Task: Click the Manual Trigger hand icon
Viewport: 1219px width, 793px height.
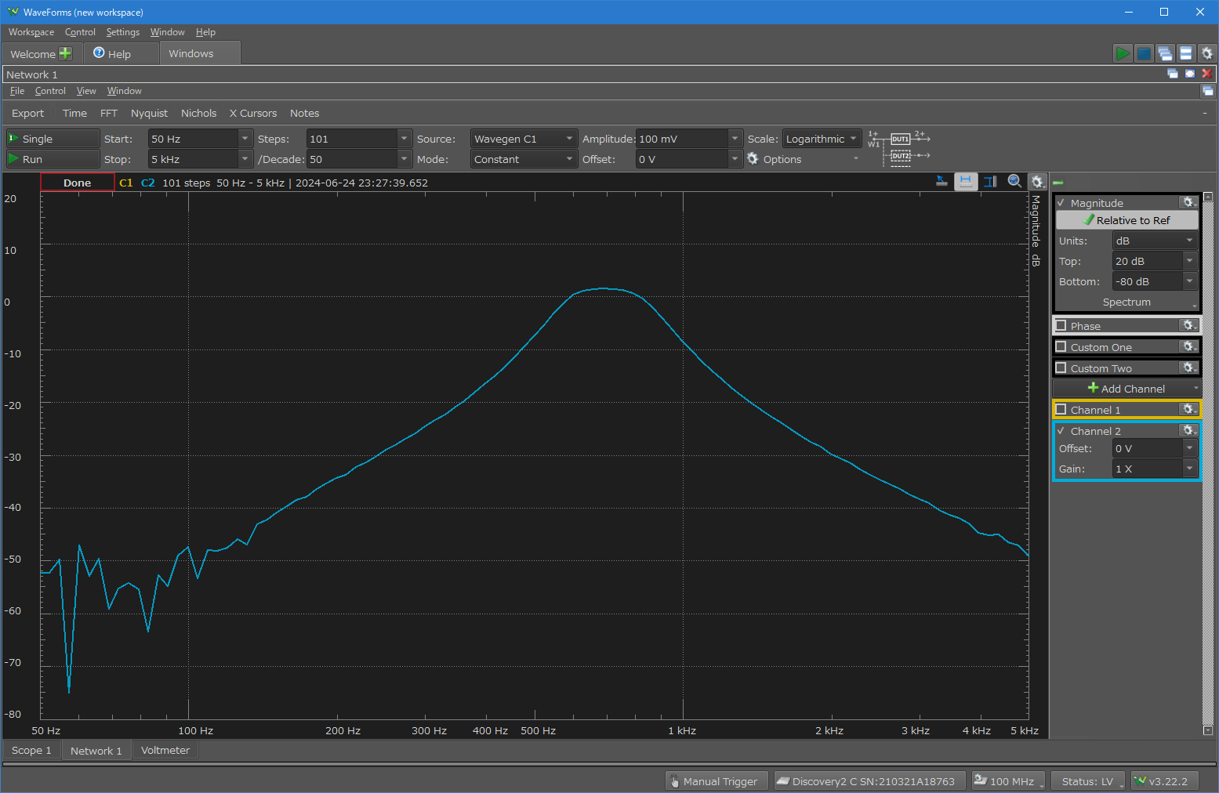Action: tap(674, 781)
